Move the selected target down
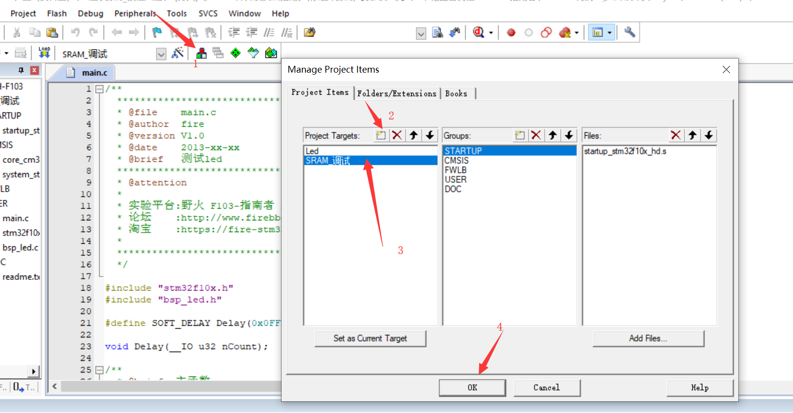Image resolution: width=793 pixels, height=413 pixels. 430,135
